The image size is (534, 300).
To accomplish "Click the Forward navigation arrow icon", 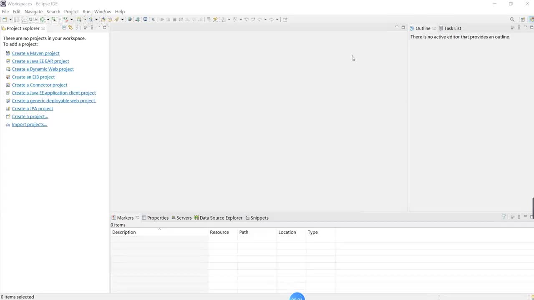I will (271, 20).
